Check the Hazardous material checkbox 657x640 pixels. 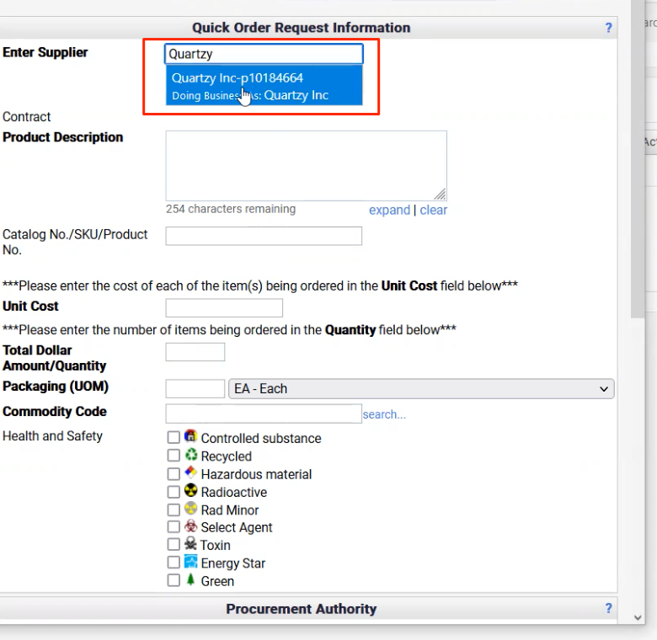click(x=174, y=474)
